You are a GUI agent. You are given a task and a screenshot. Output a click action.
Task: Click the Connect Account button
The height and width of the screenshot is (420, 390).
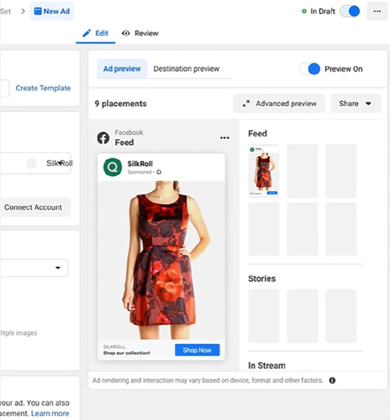[x=33, y=207]
